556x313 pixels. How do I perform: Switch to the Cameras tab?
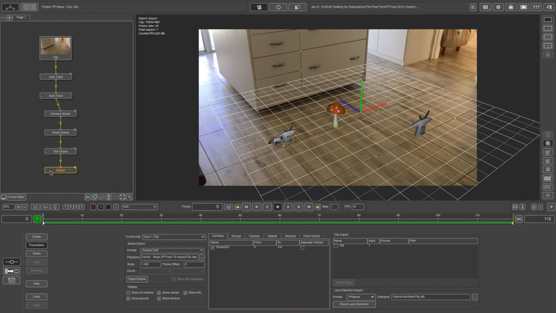pyautogui.click(x=218, y=236)
